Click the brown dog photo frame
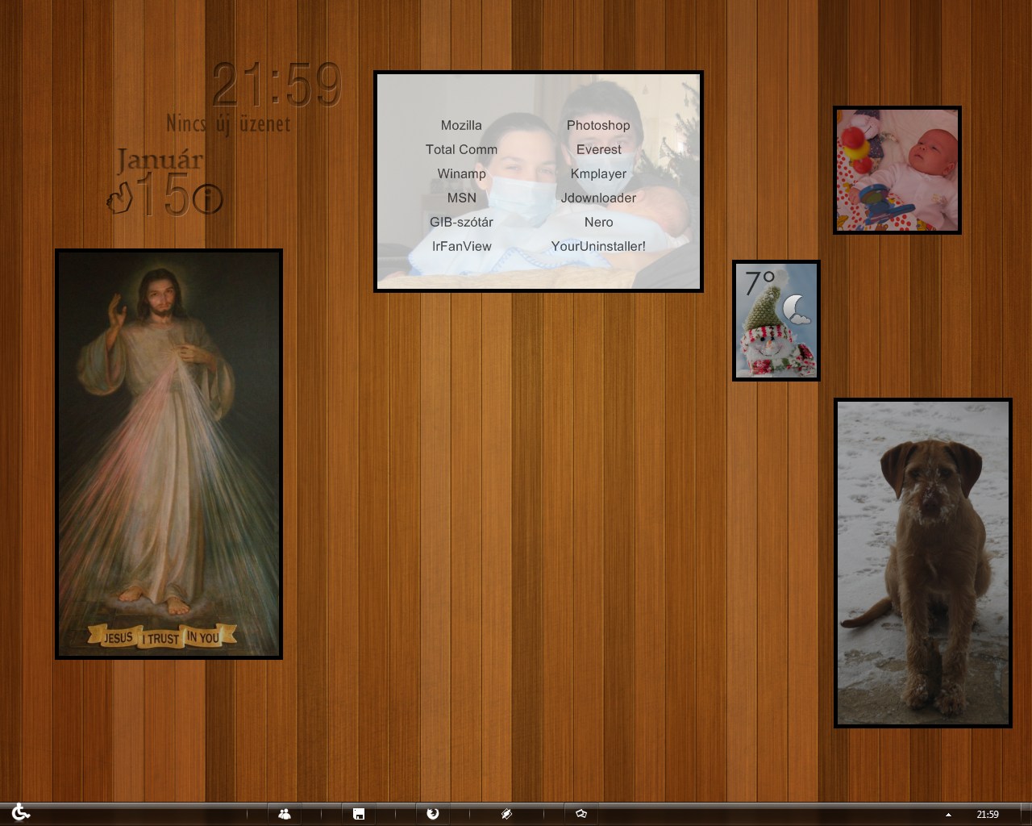1032x826 pixels. [x=923, y=563]
